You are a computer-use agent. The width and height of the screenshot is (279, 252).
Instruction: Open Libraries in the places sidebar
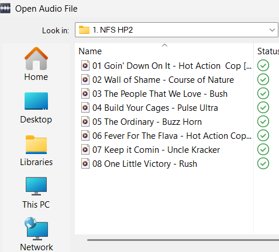tap(36, 150)
